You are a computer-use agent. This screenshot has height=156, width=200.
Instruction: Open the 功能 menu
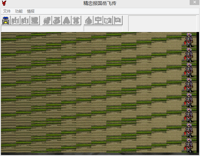(19, 11)
